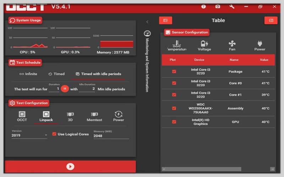Toggle Use Logical Cores checkbox
Image resolution: width=284 pixels, height=177 pixels.
point(54,134)
